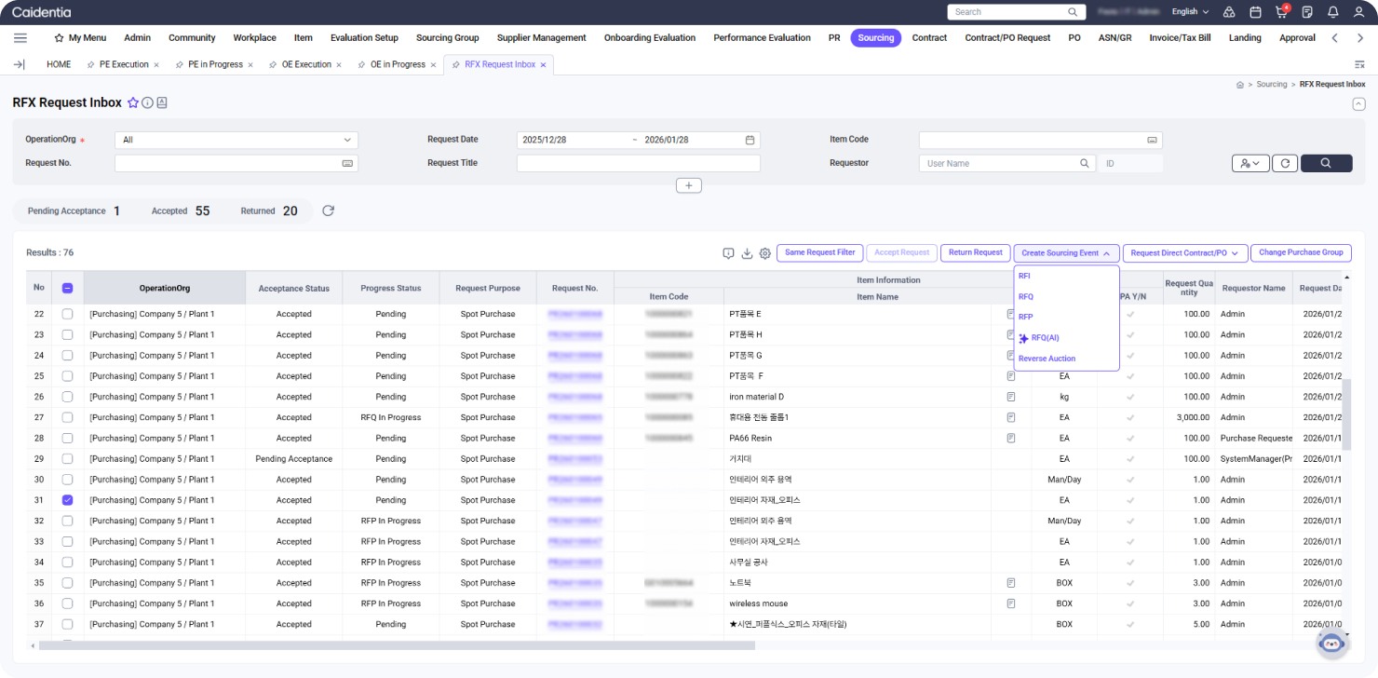Click the chatbot robot icon
The width and height of the screenshot is (1378, 678).
coord(1331,643)
